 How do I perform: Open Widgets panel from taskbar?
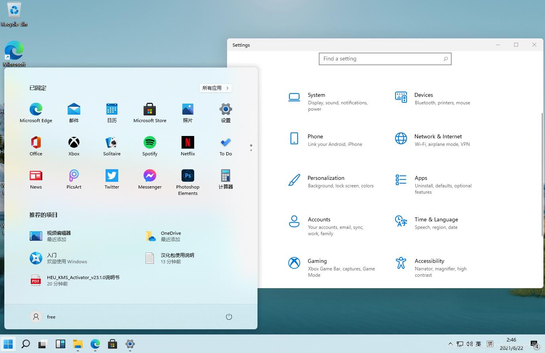pos(61,344)
